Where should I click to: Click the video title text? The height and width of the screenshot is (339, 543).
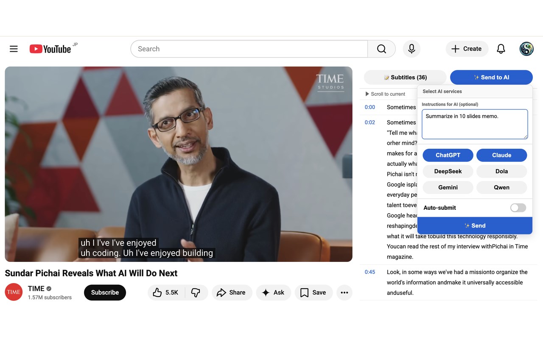[x=91, y=273]
